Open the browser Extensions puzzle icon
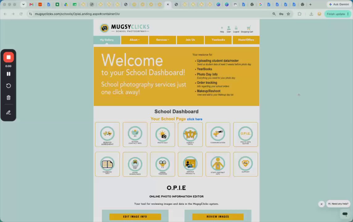 pos(299,14)
